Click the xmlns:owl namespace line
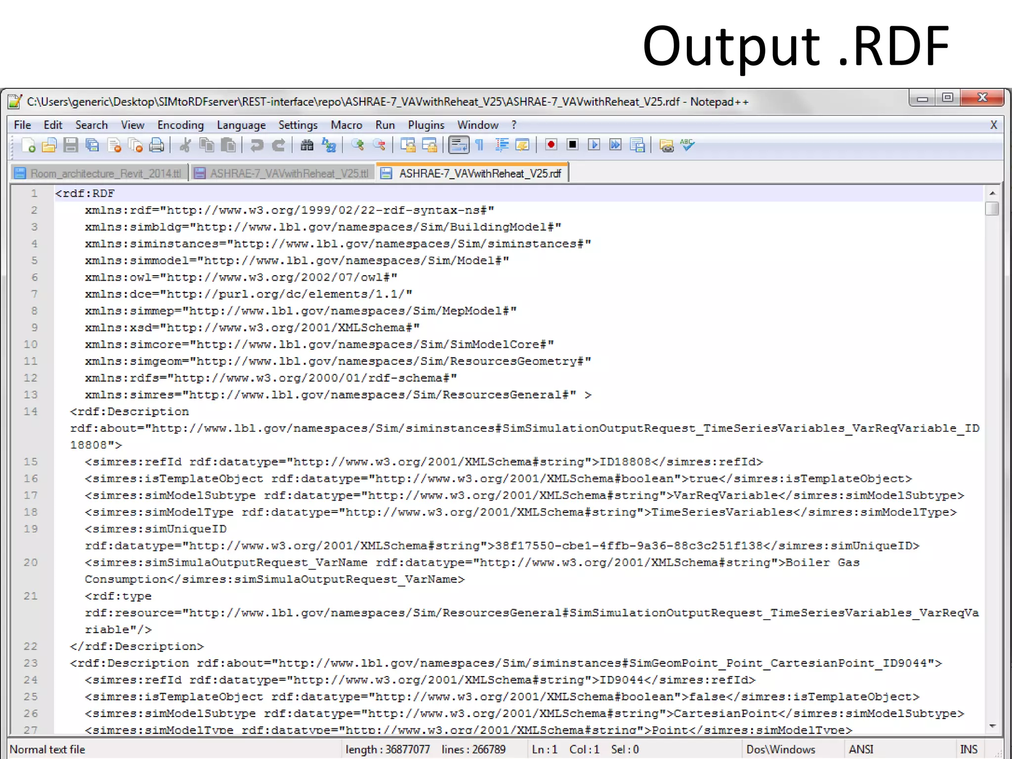 coord(241,277)
